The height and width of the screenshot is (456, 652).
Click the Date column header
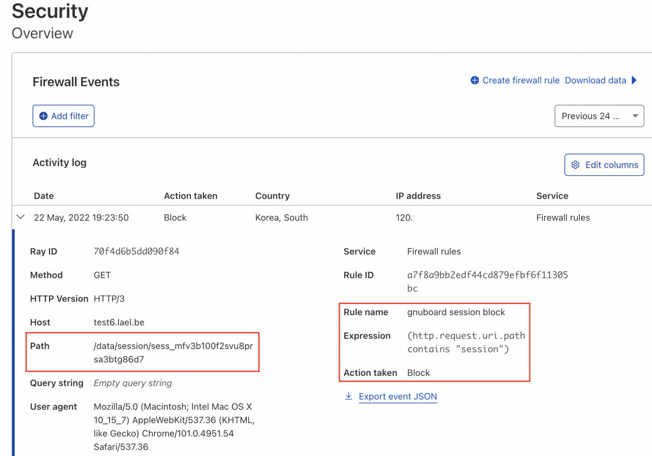(x=44, y=196)
